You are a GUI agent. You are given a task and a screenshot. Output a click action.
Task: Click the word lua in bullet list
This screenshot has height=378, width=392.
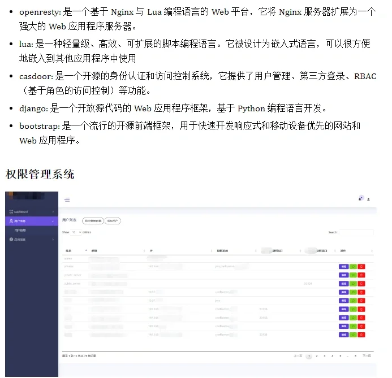(25, 44)
